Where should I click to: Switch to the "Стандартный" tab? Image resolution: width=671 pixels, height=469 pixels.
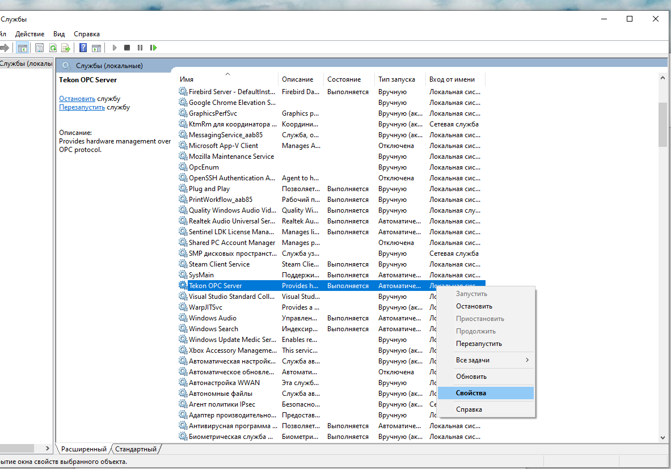click(x=136, y=449)
